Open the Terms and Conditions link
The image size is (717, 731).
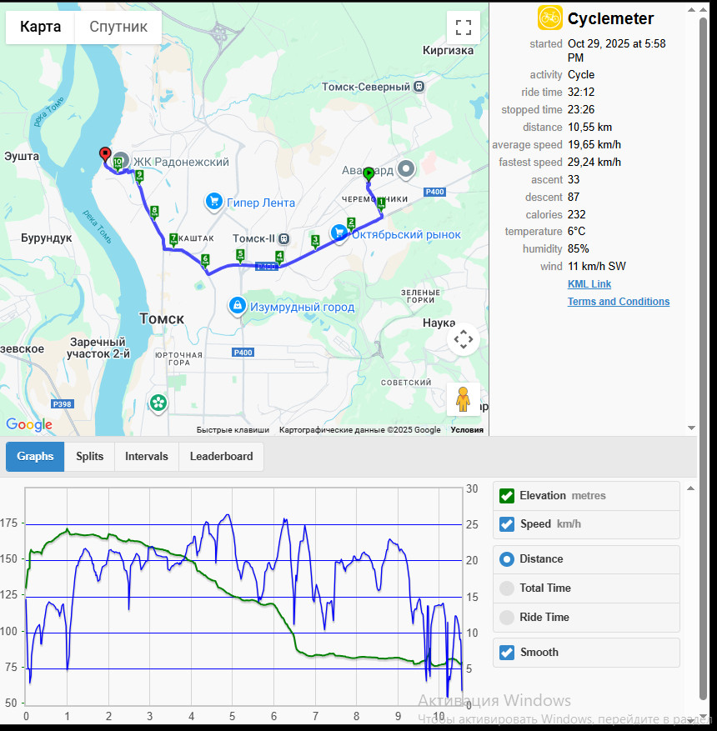pyautogui.click(x=618, y=302)
